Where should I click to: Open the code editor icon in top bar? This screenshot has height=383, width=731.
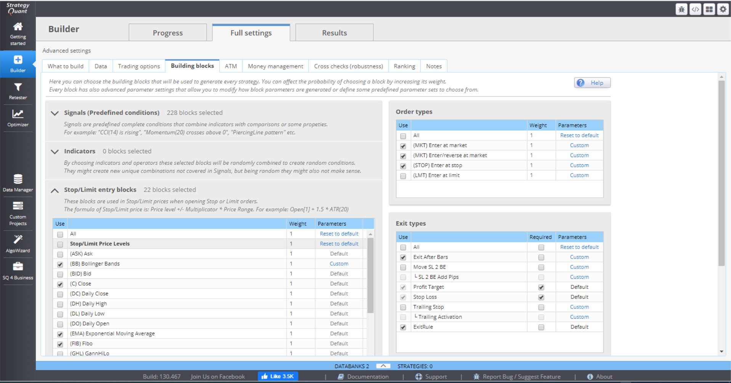[x=695, y=9]
